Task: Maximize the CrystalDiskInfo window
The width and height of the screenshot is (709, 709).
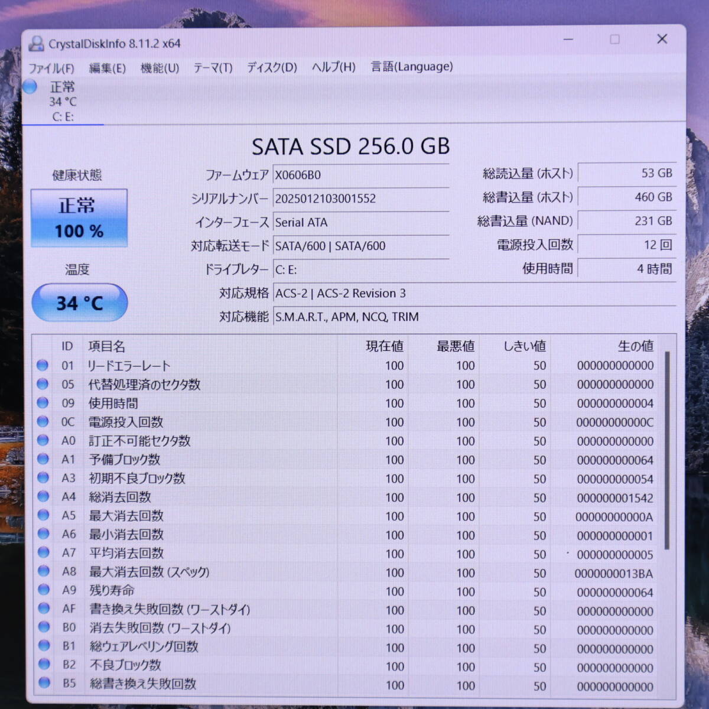Action: 614,40
